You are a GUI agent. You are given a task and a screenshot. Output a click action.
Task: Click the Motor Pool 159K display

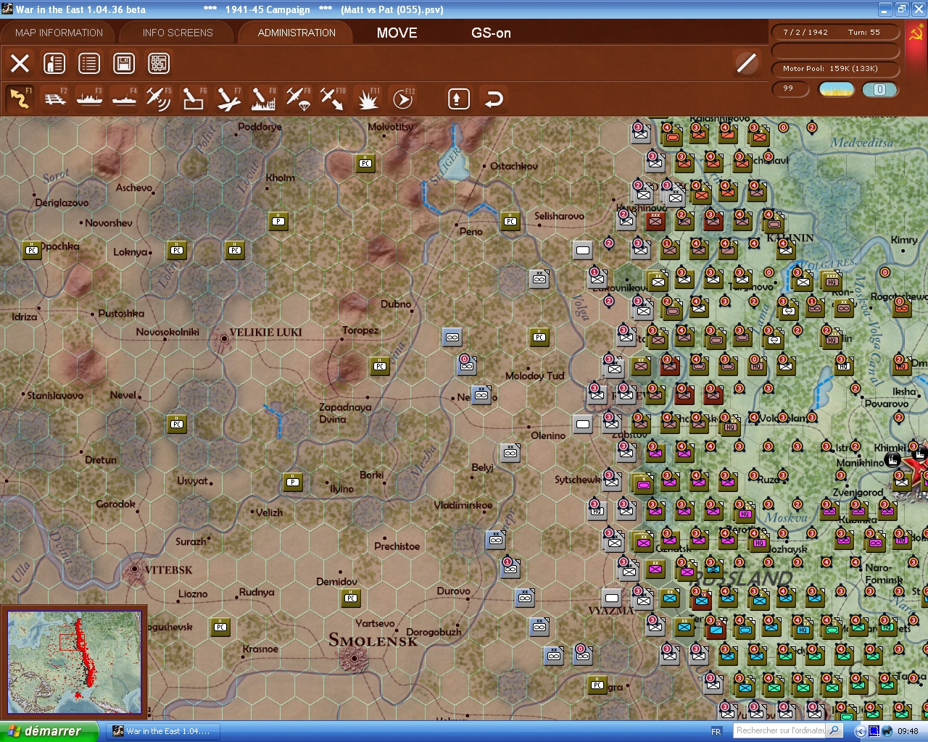tap(835, 69)
